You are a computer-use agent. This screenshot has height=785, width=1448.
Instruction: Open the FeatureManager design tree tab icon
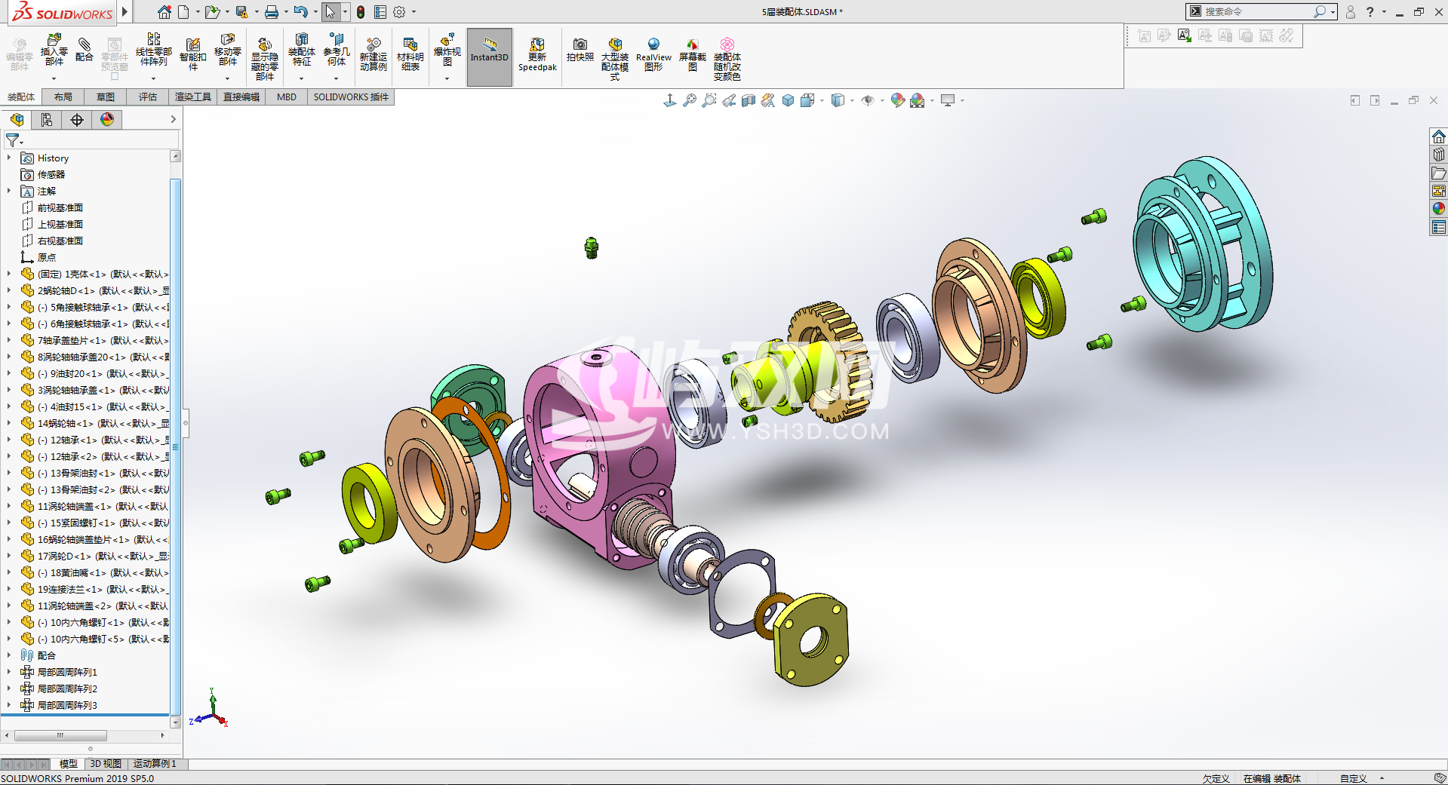[x=17, y=119]
